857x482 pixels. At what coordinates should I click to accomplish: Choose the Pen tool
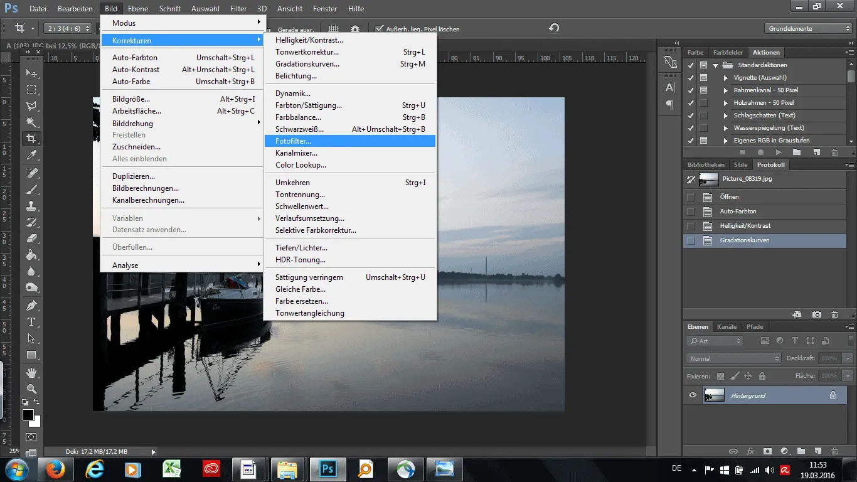click(x=31, y=306)
